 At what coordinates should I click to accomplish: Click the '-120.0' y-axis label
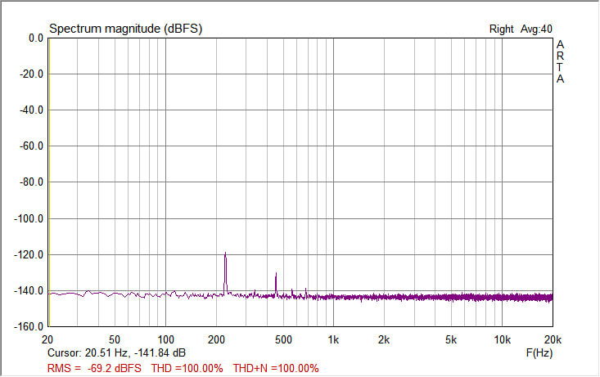(29, 254)
